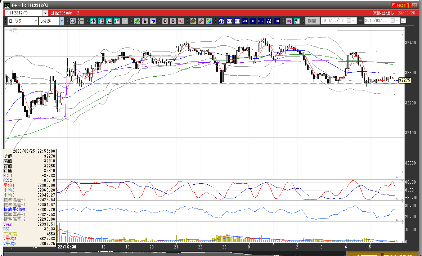Click the teal red-green bar chart icon
The height and width of the screenshot is (256, 422).
109,21
